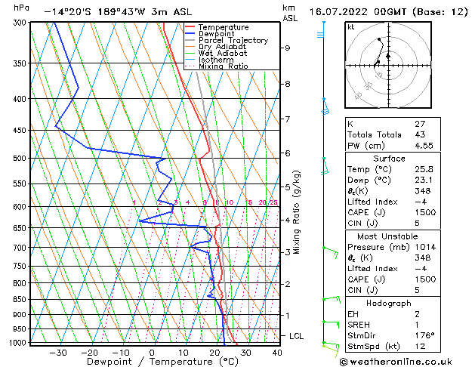This screenshot has width=475, height=367.
Task: Click the 850 hPa pressure axis label
Action: pyautogui.click(x=21, y=299)
